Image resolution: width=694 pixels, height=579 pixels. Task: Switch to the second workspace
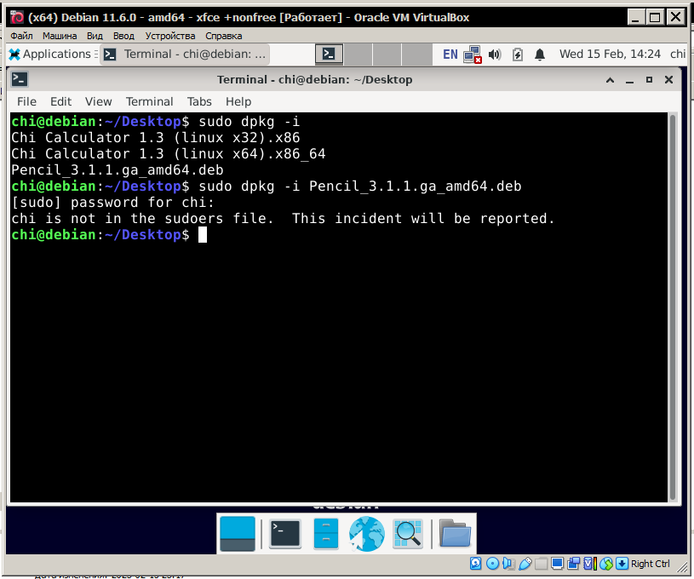358,54
